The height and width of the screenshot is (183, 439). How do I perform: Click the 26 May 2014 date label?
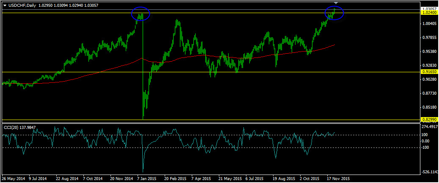pyautogui.click(x=12, y=178)
